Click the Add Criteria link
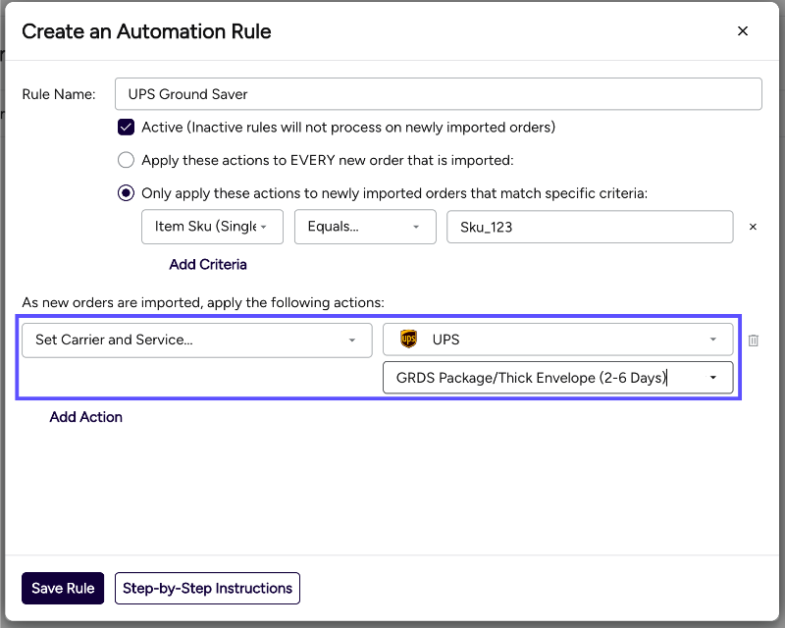The height and width of the screenshot is (628, 785). [x=208, y=264]
